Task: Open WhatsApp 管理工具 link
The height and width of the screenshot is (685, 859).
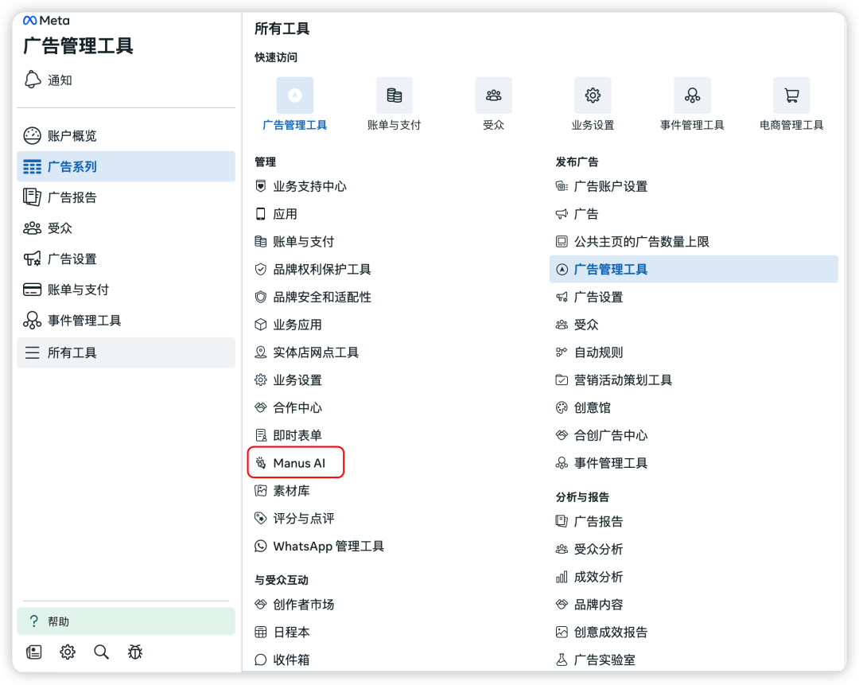Action: (x=328, y=547)
